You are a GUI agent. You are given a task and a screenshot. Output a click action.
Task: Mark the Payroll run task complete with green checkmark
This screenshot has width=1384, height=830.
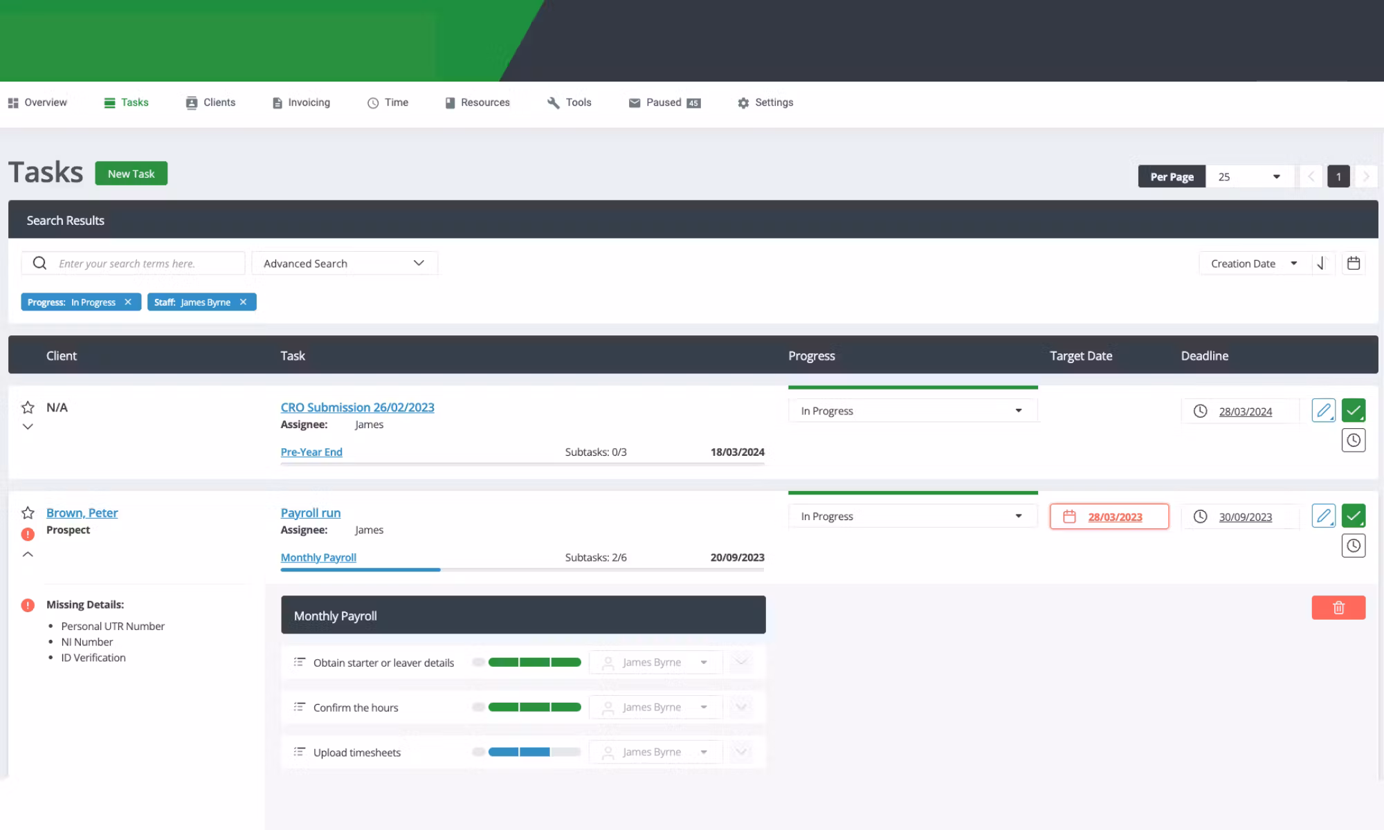pos(1354,516)
